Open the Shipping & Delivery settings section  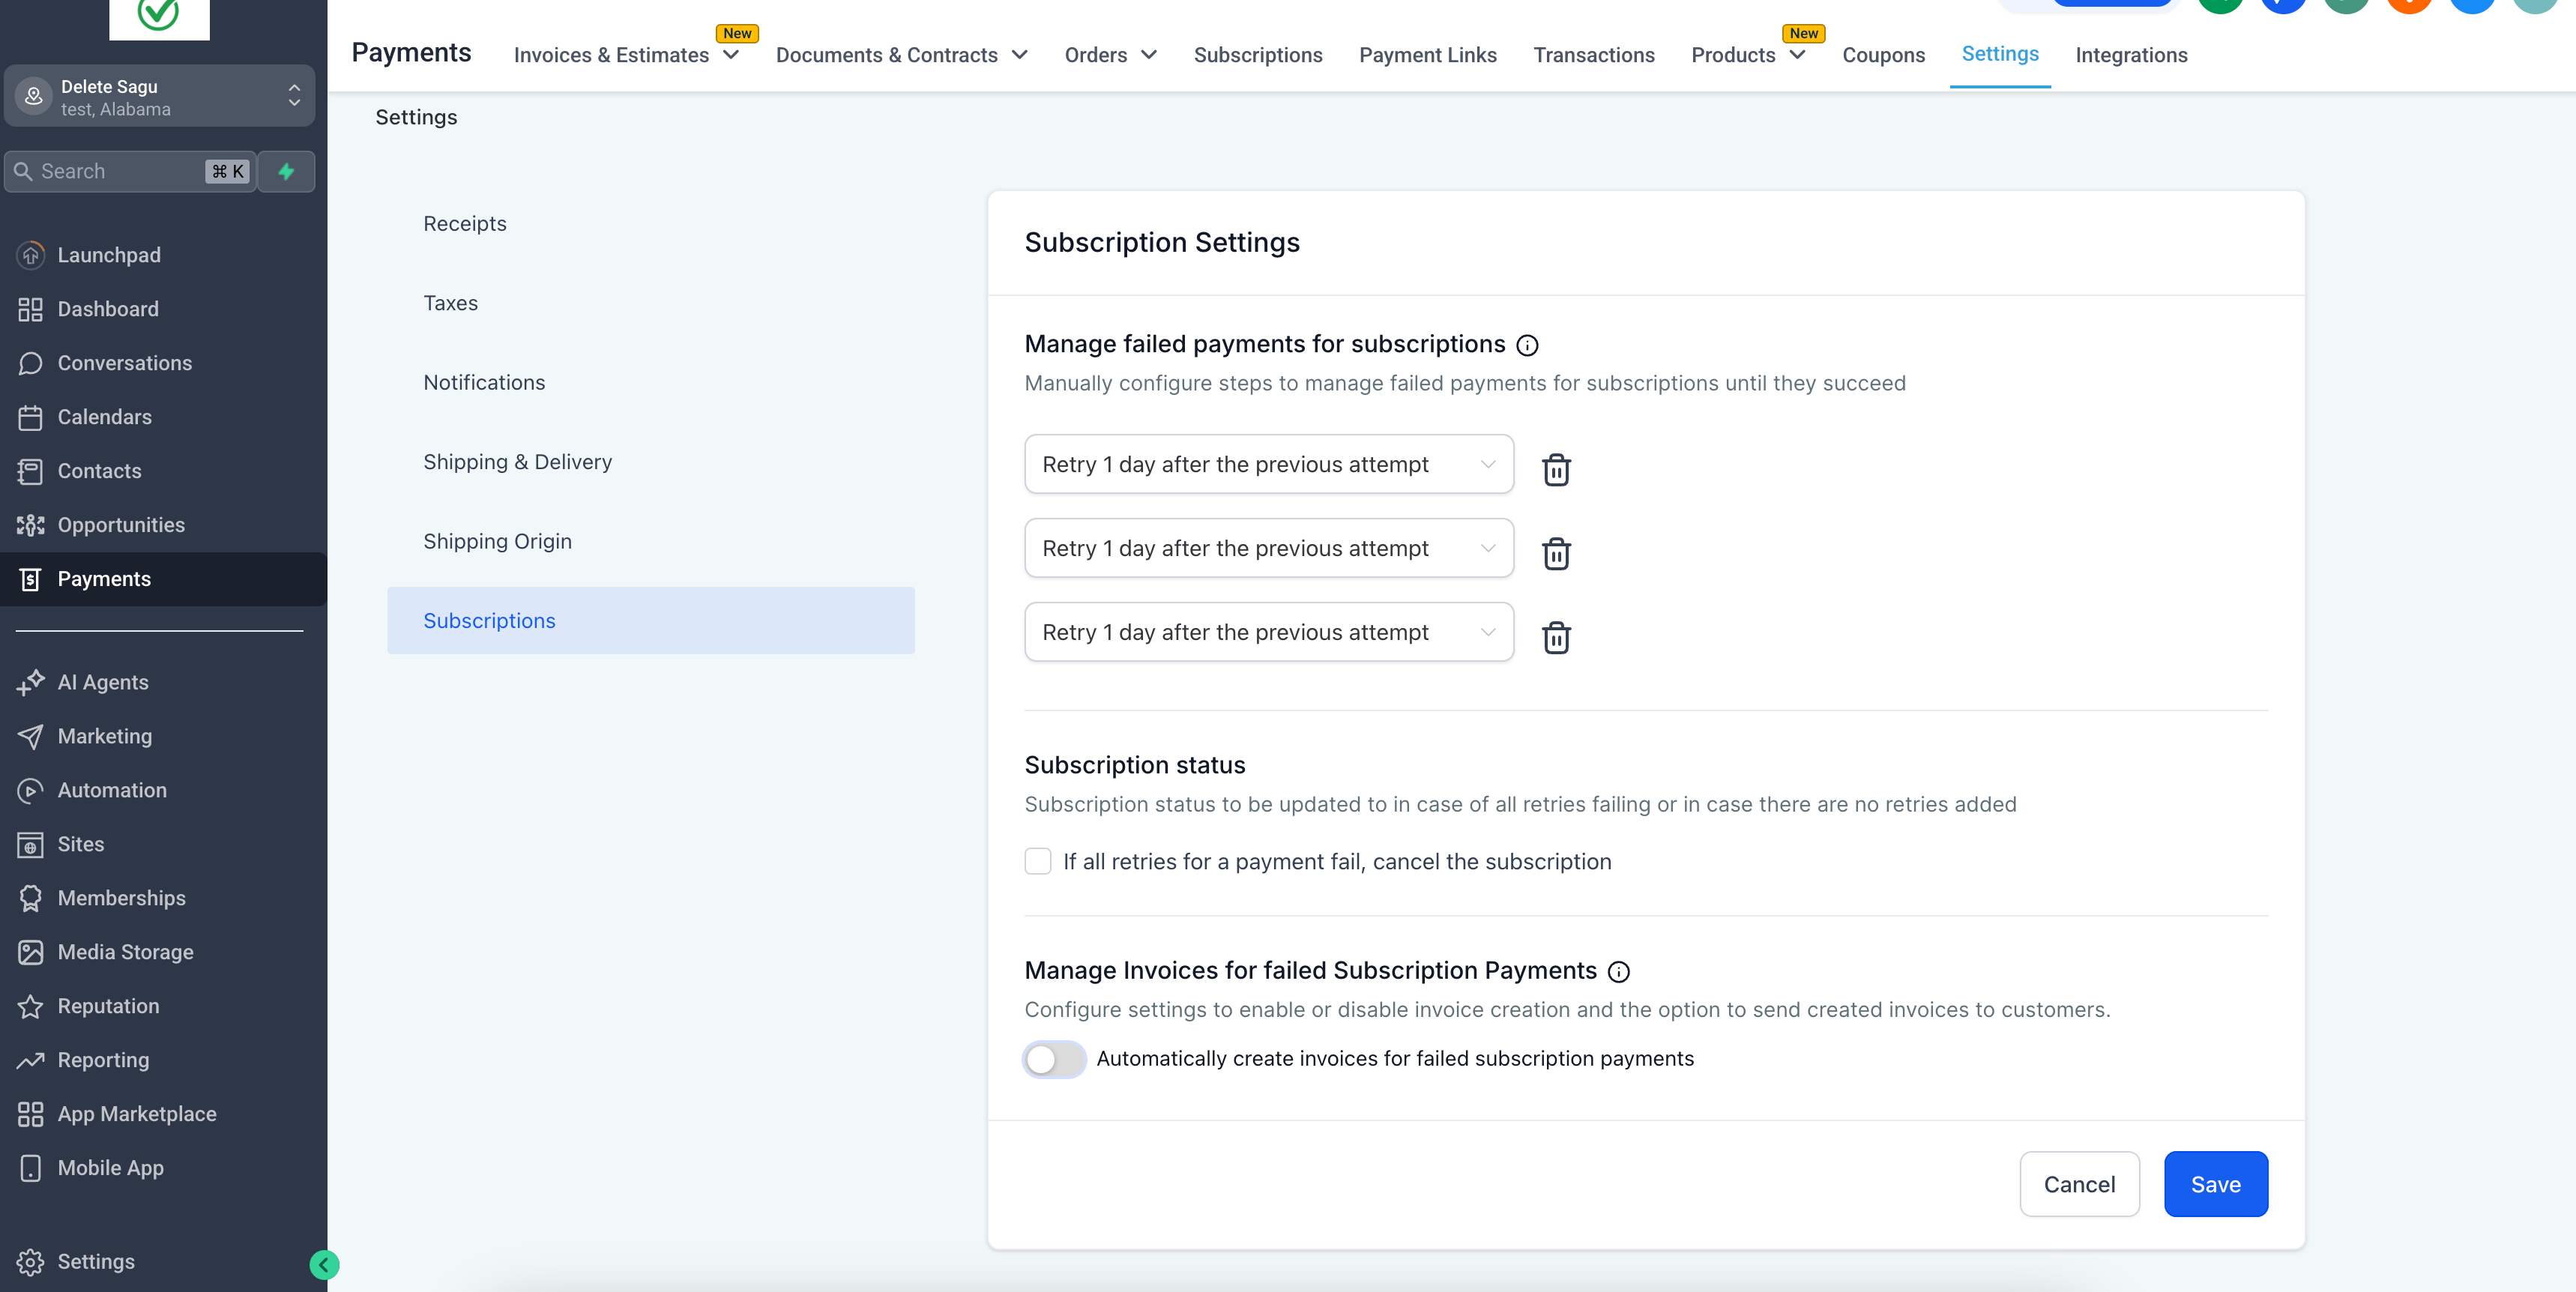(x=517, y=462)
